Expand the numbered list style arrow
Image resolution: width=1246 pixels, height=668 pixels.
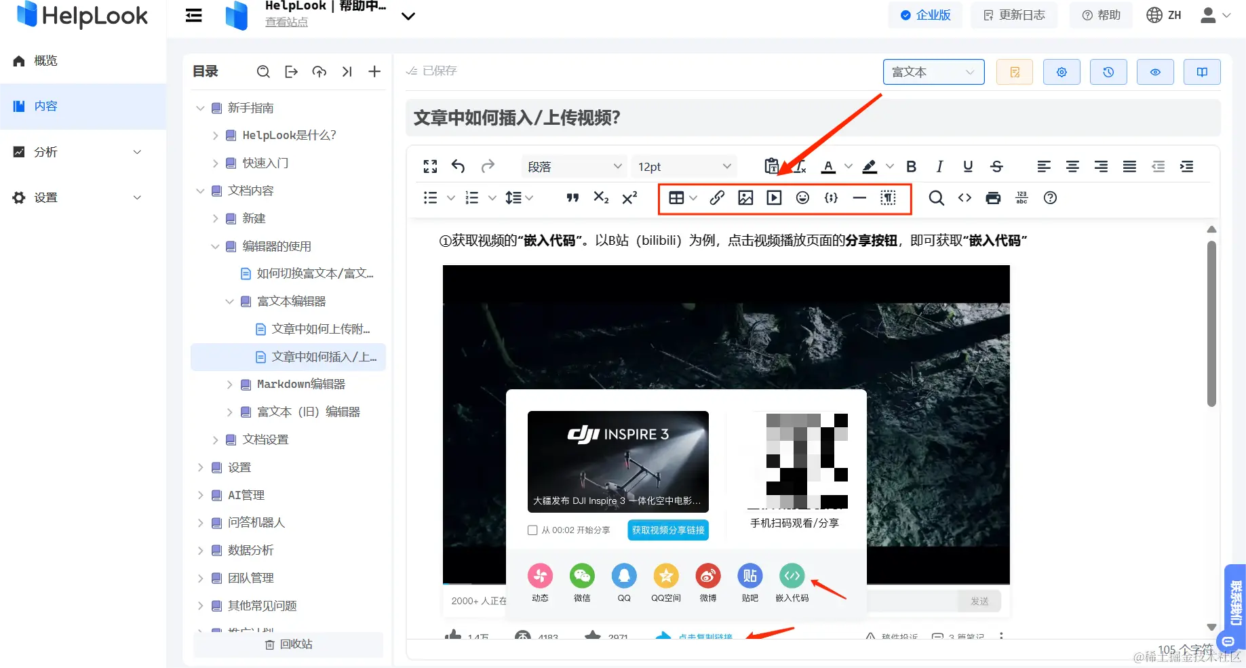click(x=492, y=198)
